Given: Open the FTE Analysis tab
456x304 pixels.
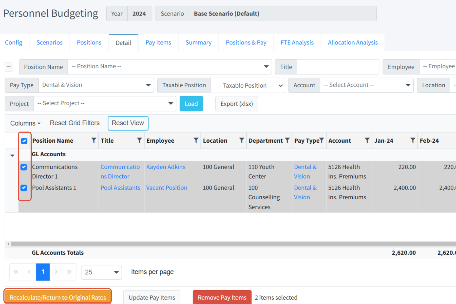Looking at the screenshot, I should (x=297, y=42).
